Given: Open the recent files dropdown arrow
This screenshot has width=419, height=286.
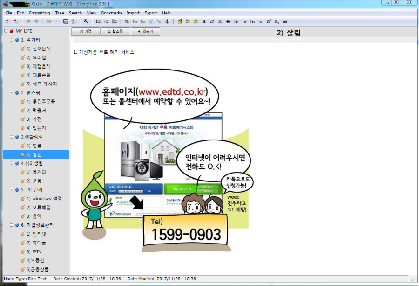Looking at the screenshot, I should coord(57,21).
